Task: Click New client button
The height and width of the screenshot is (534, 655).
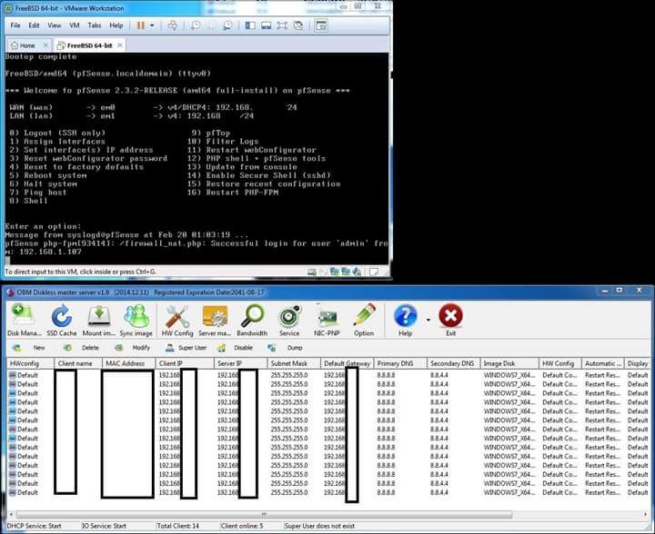Action: click(29, 348)
